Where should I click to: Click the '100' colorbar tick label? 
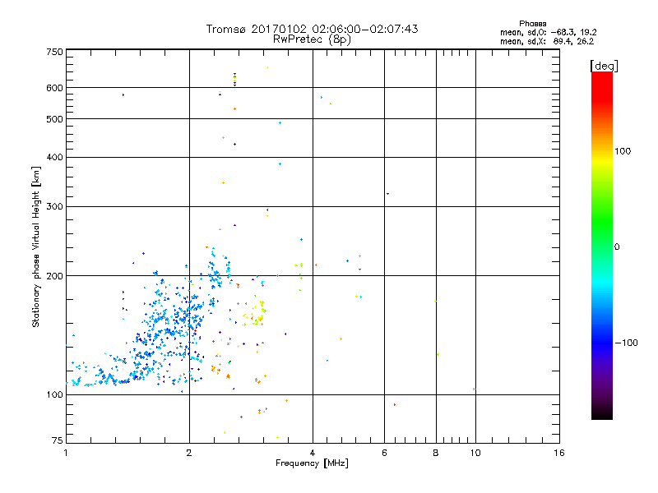click(623, 151)
